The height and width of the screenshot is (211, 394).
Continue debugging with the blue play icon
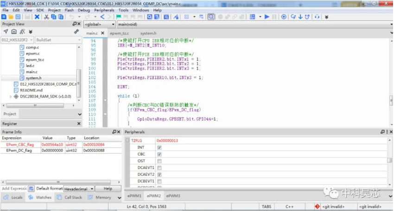[x=267, y=17]
